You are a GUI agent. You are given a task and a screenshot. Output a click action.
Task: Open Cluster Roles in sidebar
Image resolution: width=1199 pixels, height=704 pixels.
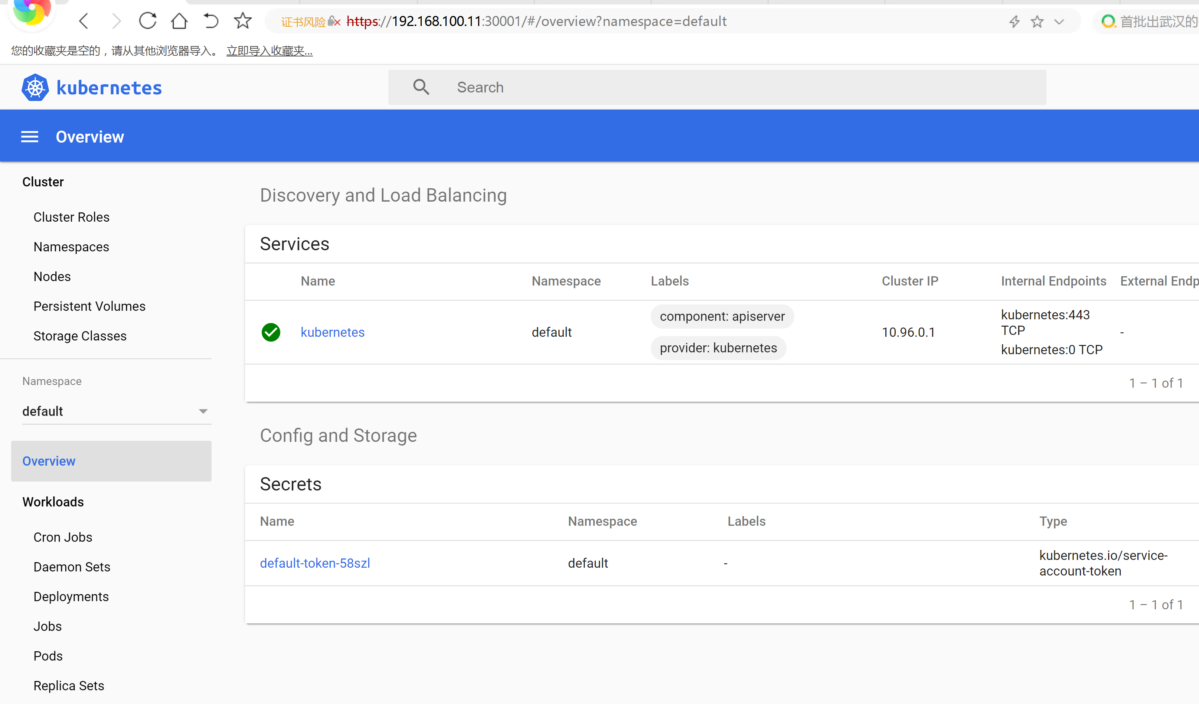coord(71,217)
